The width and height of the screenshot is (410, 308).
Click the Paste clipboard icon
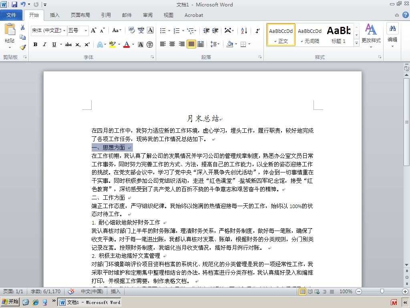[x=10, y=29]
